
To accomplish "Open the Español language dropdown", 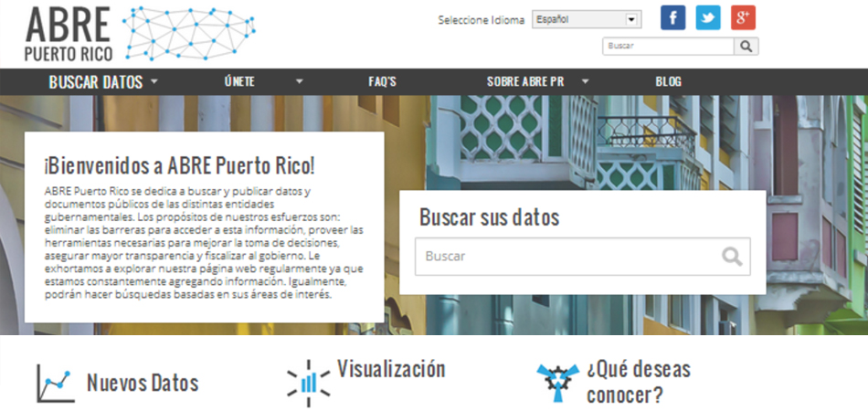I will click(x=587, y=19).
